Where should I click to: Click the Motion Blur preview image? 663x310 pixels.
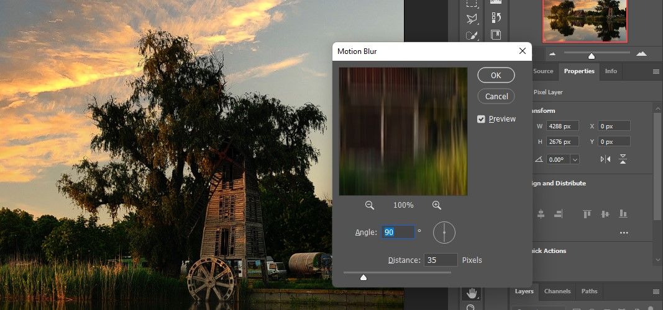(403, 131)
